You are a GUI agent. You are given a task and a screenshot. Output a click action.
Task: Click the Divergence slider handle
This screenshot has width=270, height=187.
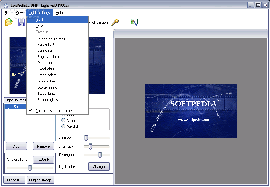pyautogui.click(x=100, y=155)
